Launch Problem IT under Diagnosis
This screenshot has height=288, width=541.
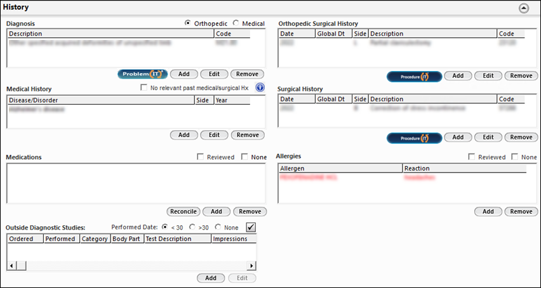coord(142,74)
